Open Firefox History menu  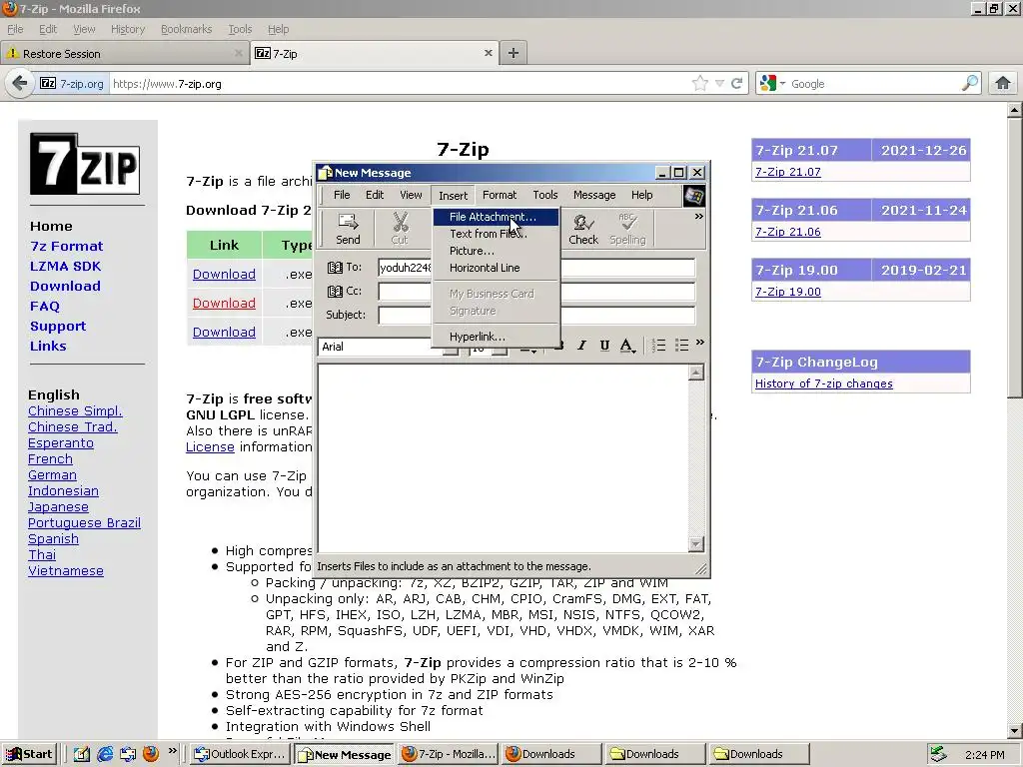(127, 29)
